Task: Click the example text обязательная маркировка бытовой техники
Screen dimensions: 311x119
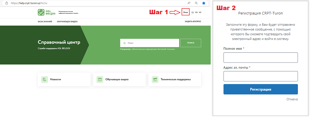Action: point(153,49)
